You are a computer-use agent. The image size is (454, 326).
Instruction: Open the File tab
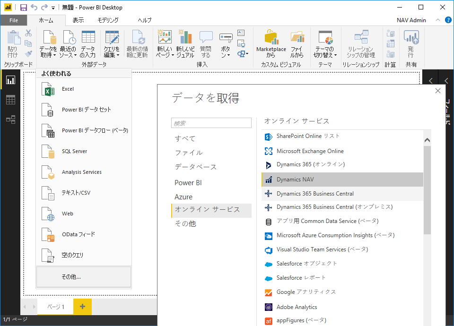14,20
